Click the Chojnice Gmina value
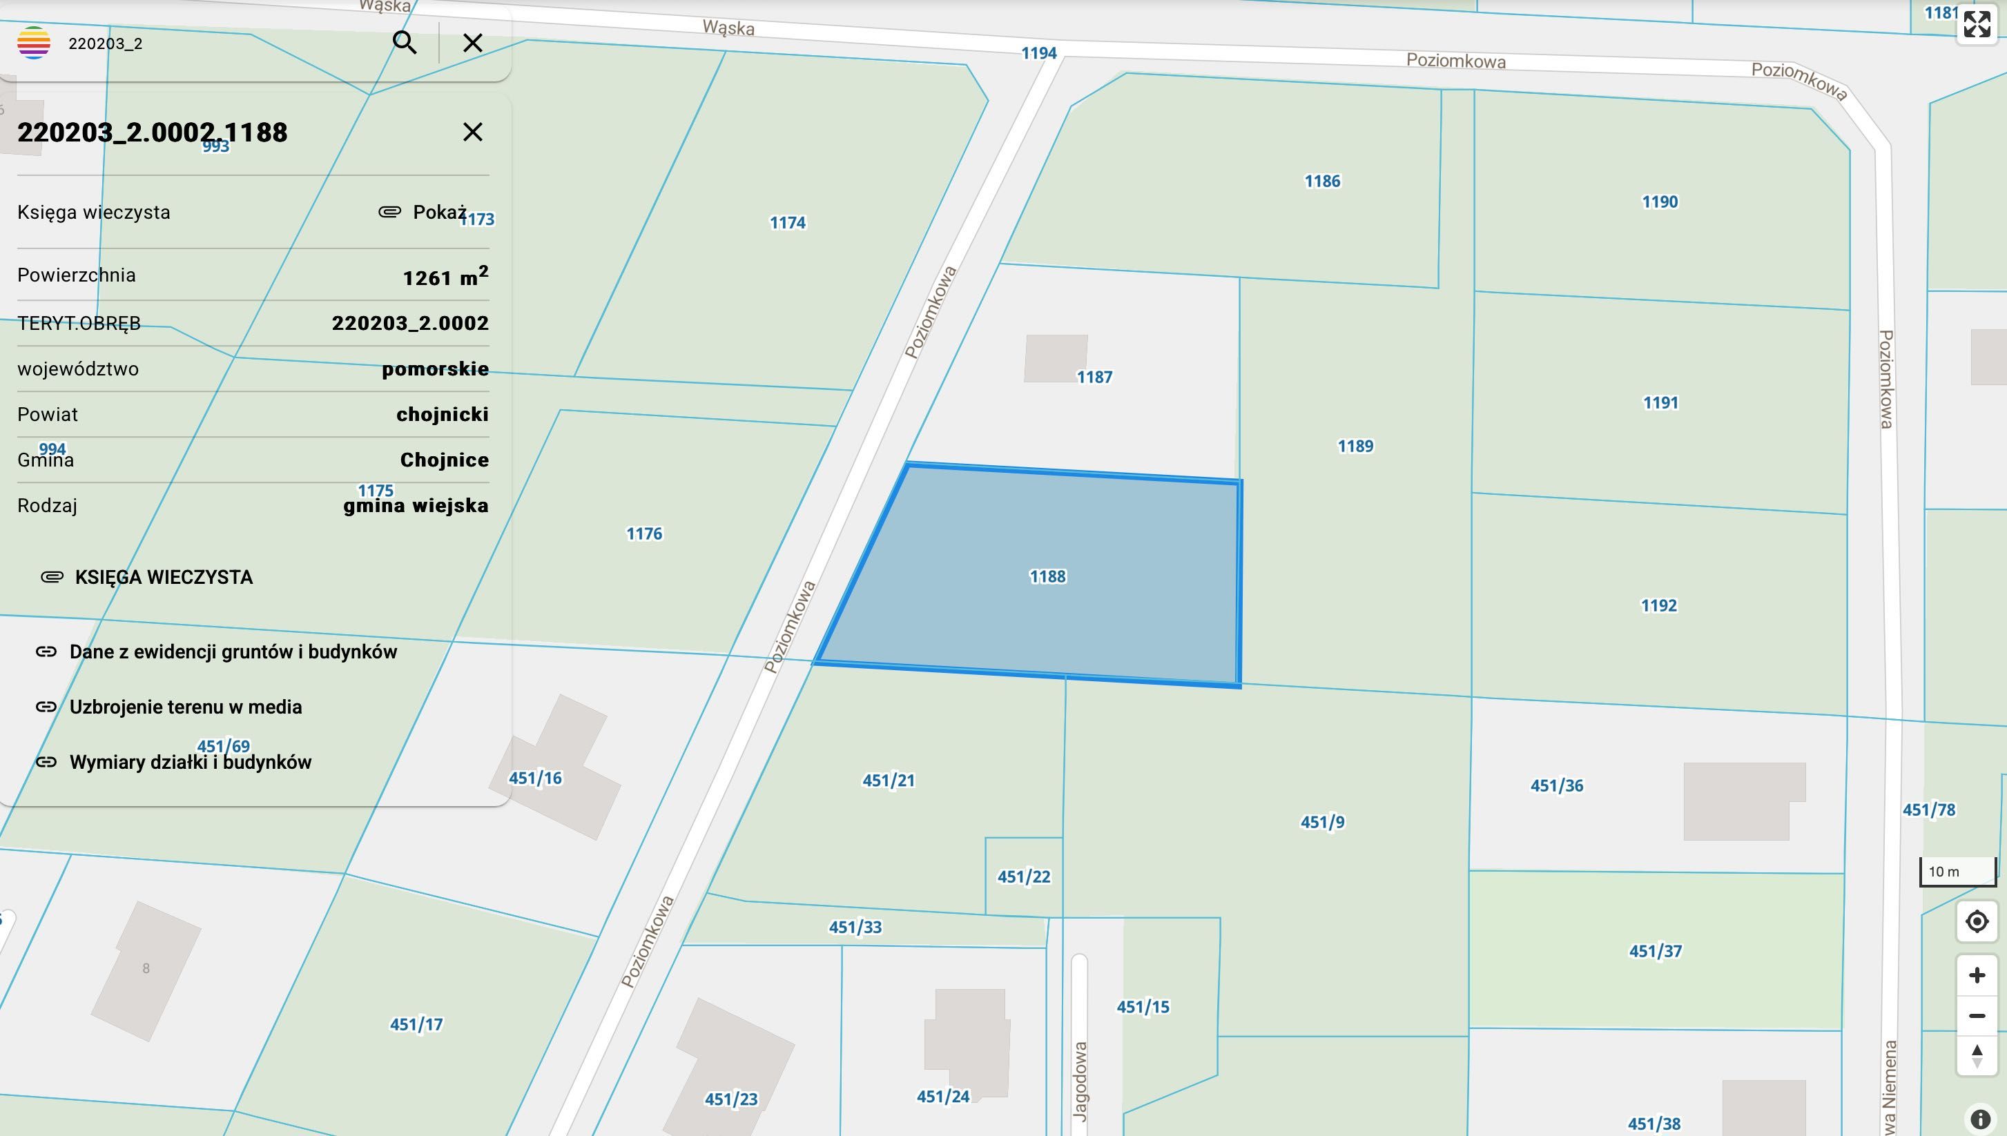The height and width of the screenshot is (1136, 2007). [x=445, y=460]
